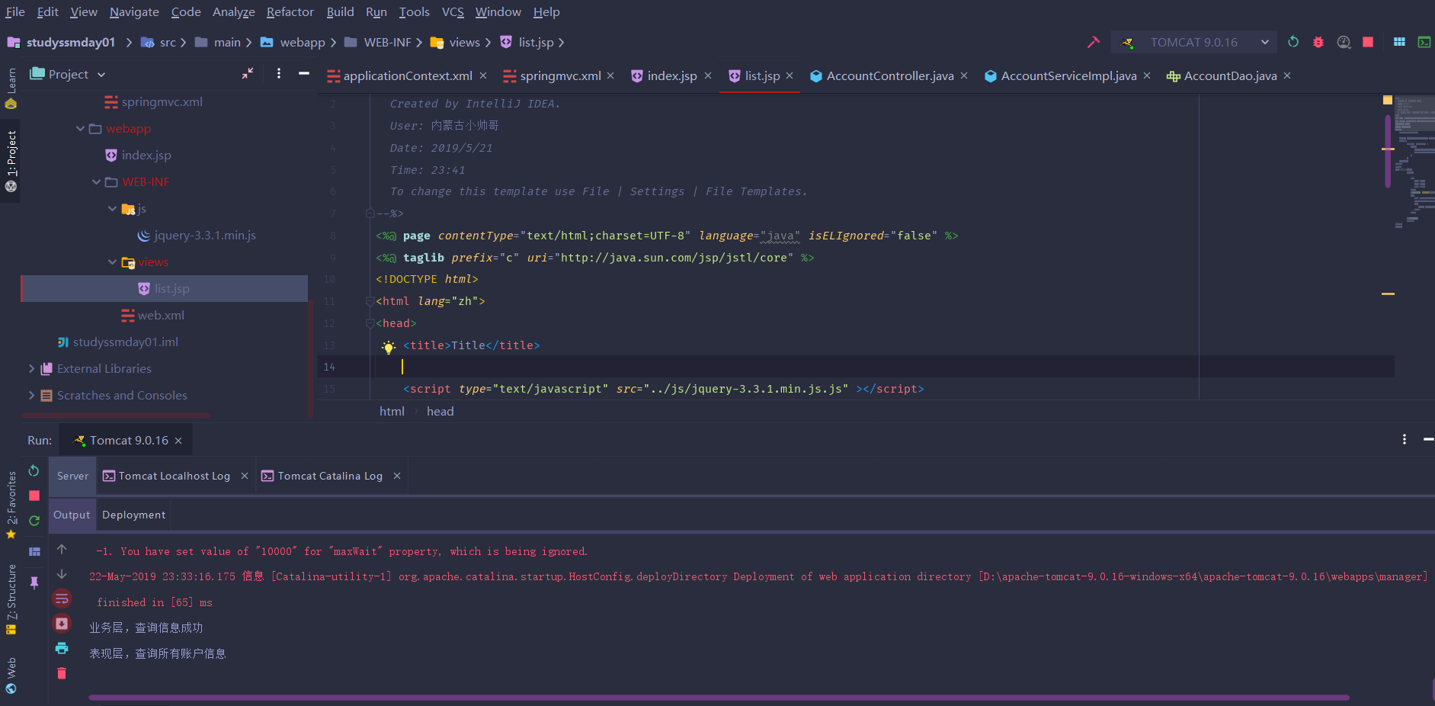This screenshot has height=706, width=1435.
Task: Print the console output
Action: 62,648
